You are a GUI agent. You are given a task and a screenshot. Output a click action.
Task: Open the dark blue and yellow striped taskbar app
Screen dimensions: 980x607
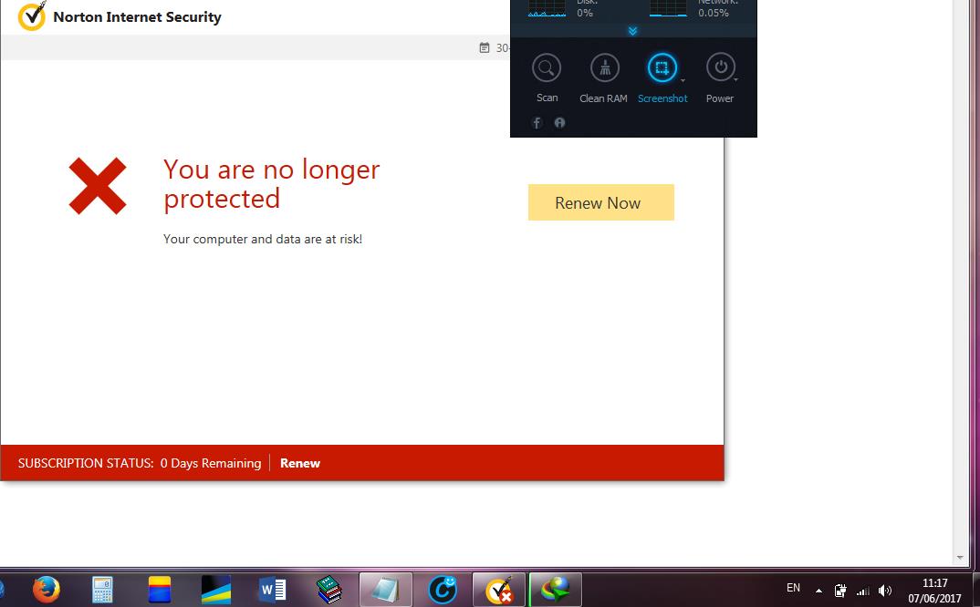[216, 590]
